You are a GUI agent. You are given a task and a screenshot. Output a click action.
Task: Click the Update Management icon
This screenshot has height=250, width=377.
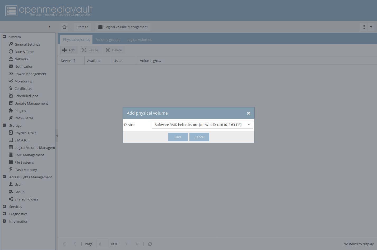click(11, 103)
